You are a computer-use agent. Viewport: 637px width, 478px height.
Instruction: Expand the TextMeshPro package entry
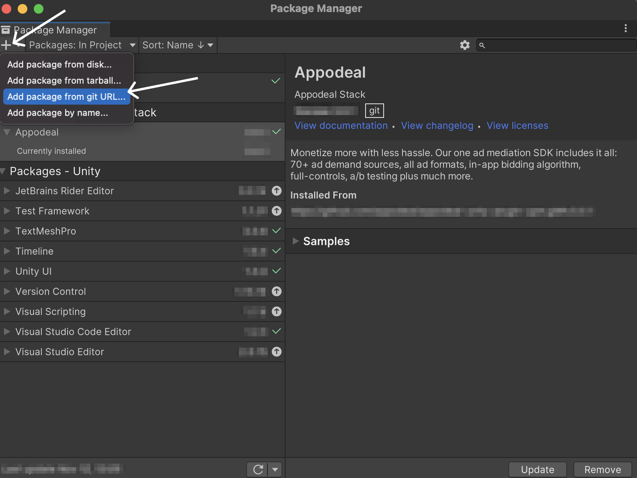tap(7, 231)
